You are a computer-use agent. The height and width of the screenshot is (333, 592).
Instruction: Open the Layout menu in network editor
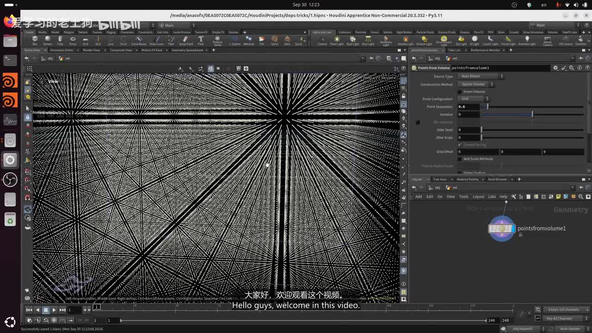click(478, 197)
